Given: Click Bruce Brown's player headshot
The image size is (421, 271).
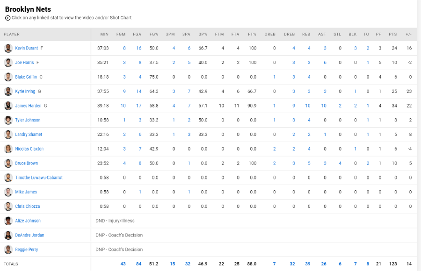Looking at the screenshot, I should click(8, 164).
